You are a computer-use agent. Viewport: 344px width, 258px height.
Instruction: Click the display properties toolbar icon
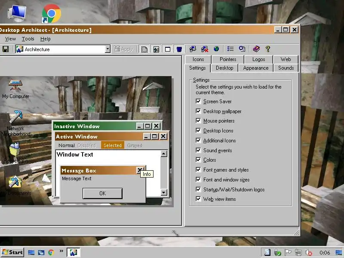(242, 49)
